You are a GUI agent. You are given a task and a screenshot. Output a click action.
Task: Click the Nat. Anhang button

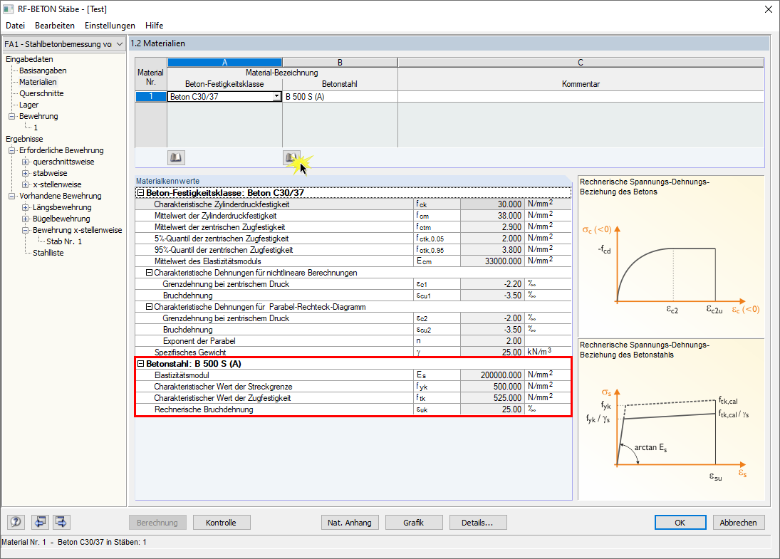click(x=350, y=523)
